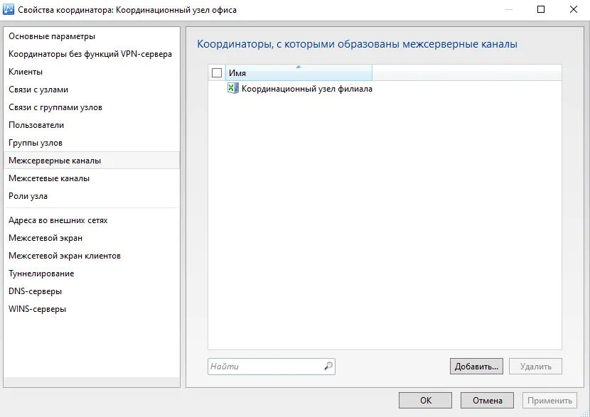This screenshot has height=417, width=590.
Task: Sort the list by the Имя column header
Action: point(299,72)
